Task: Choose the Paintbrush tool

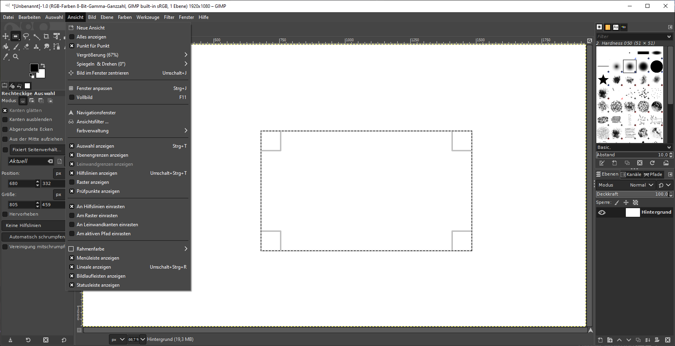Action: 16,47
